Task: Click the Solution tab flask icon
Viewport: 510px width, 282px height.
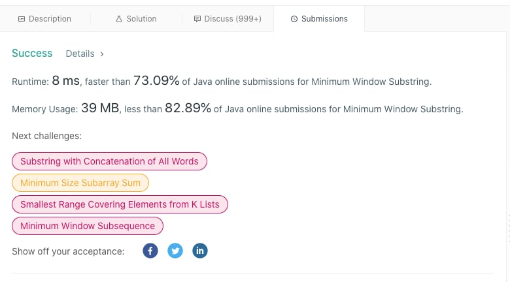Action: tap(119, 19)
